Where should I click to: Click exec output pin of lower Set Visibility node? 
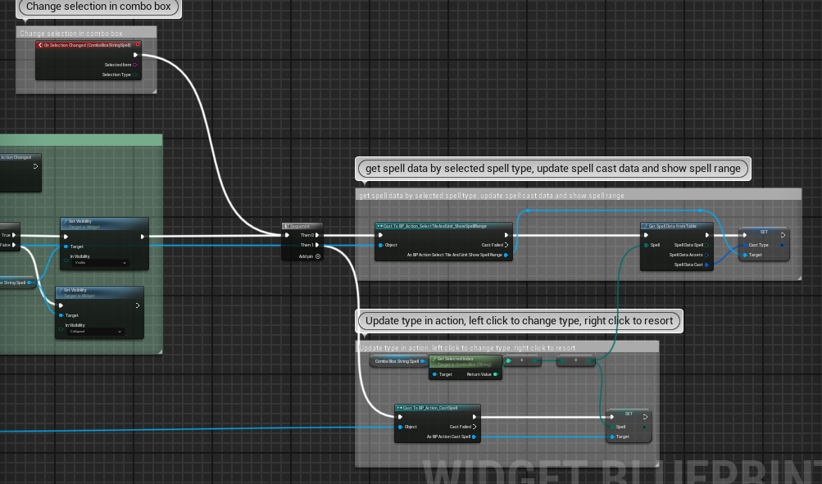138,305
